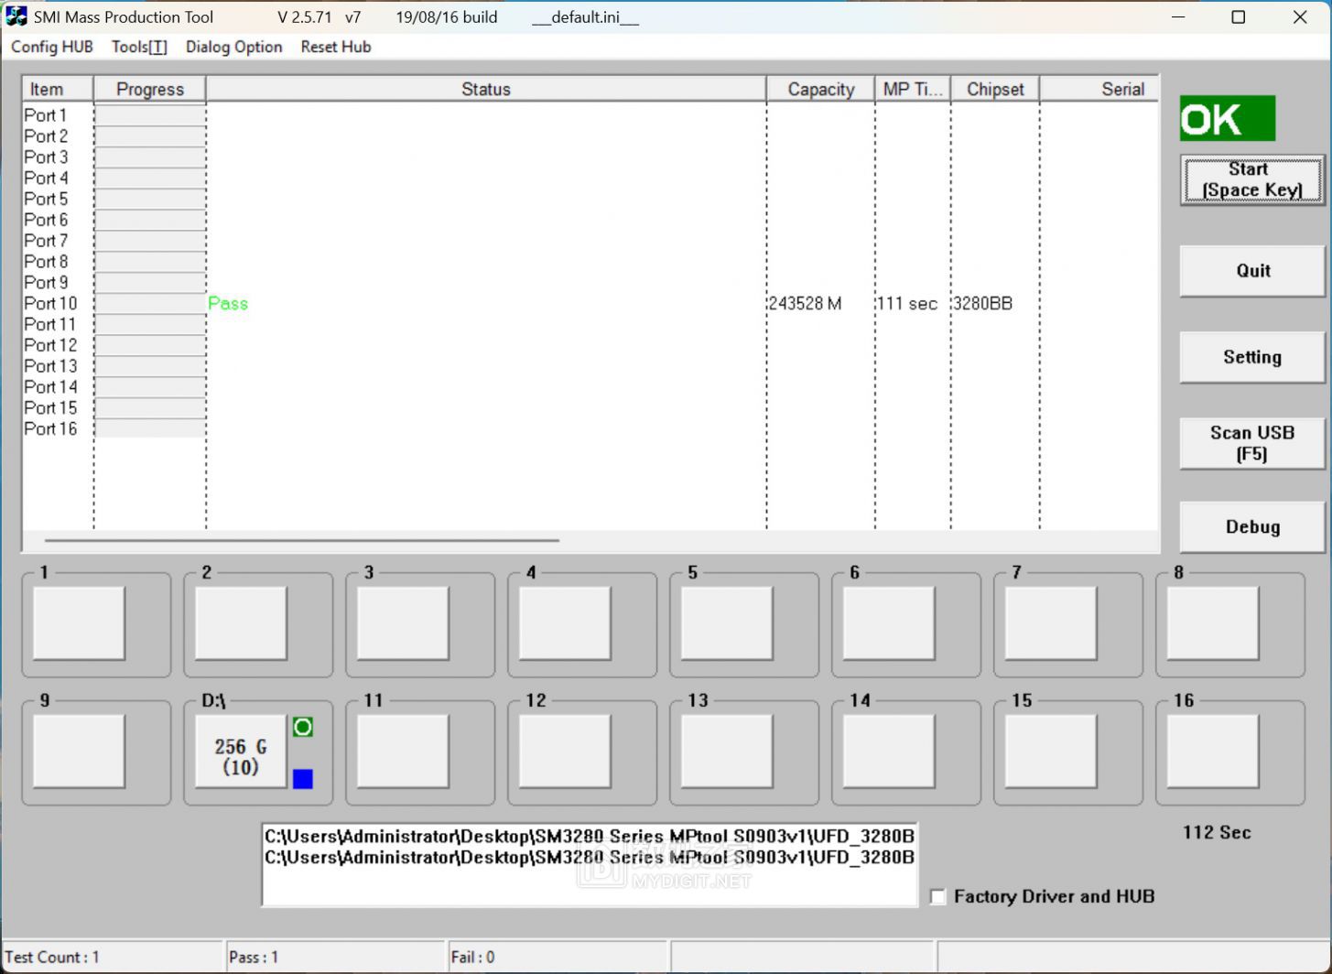
Task: Click the green circle status icon on port 10
Action: click(x=303, y=727)
